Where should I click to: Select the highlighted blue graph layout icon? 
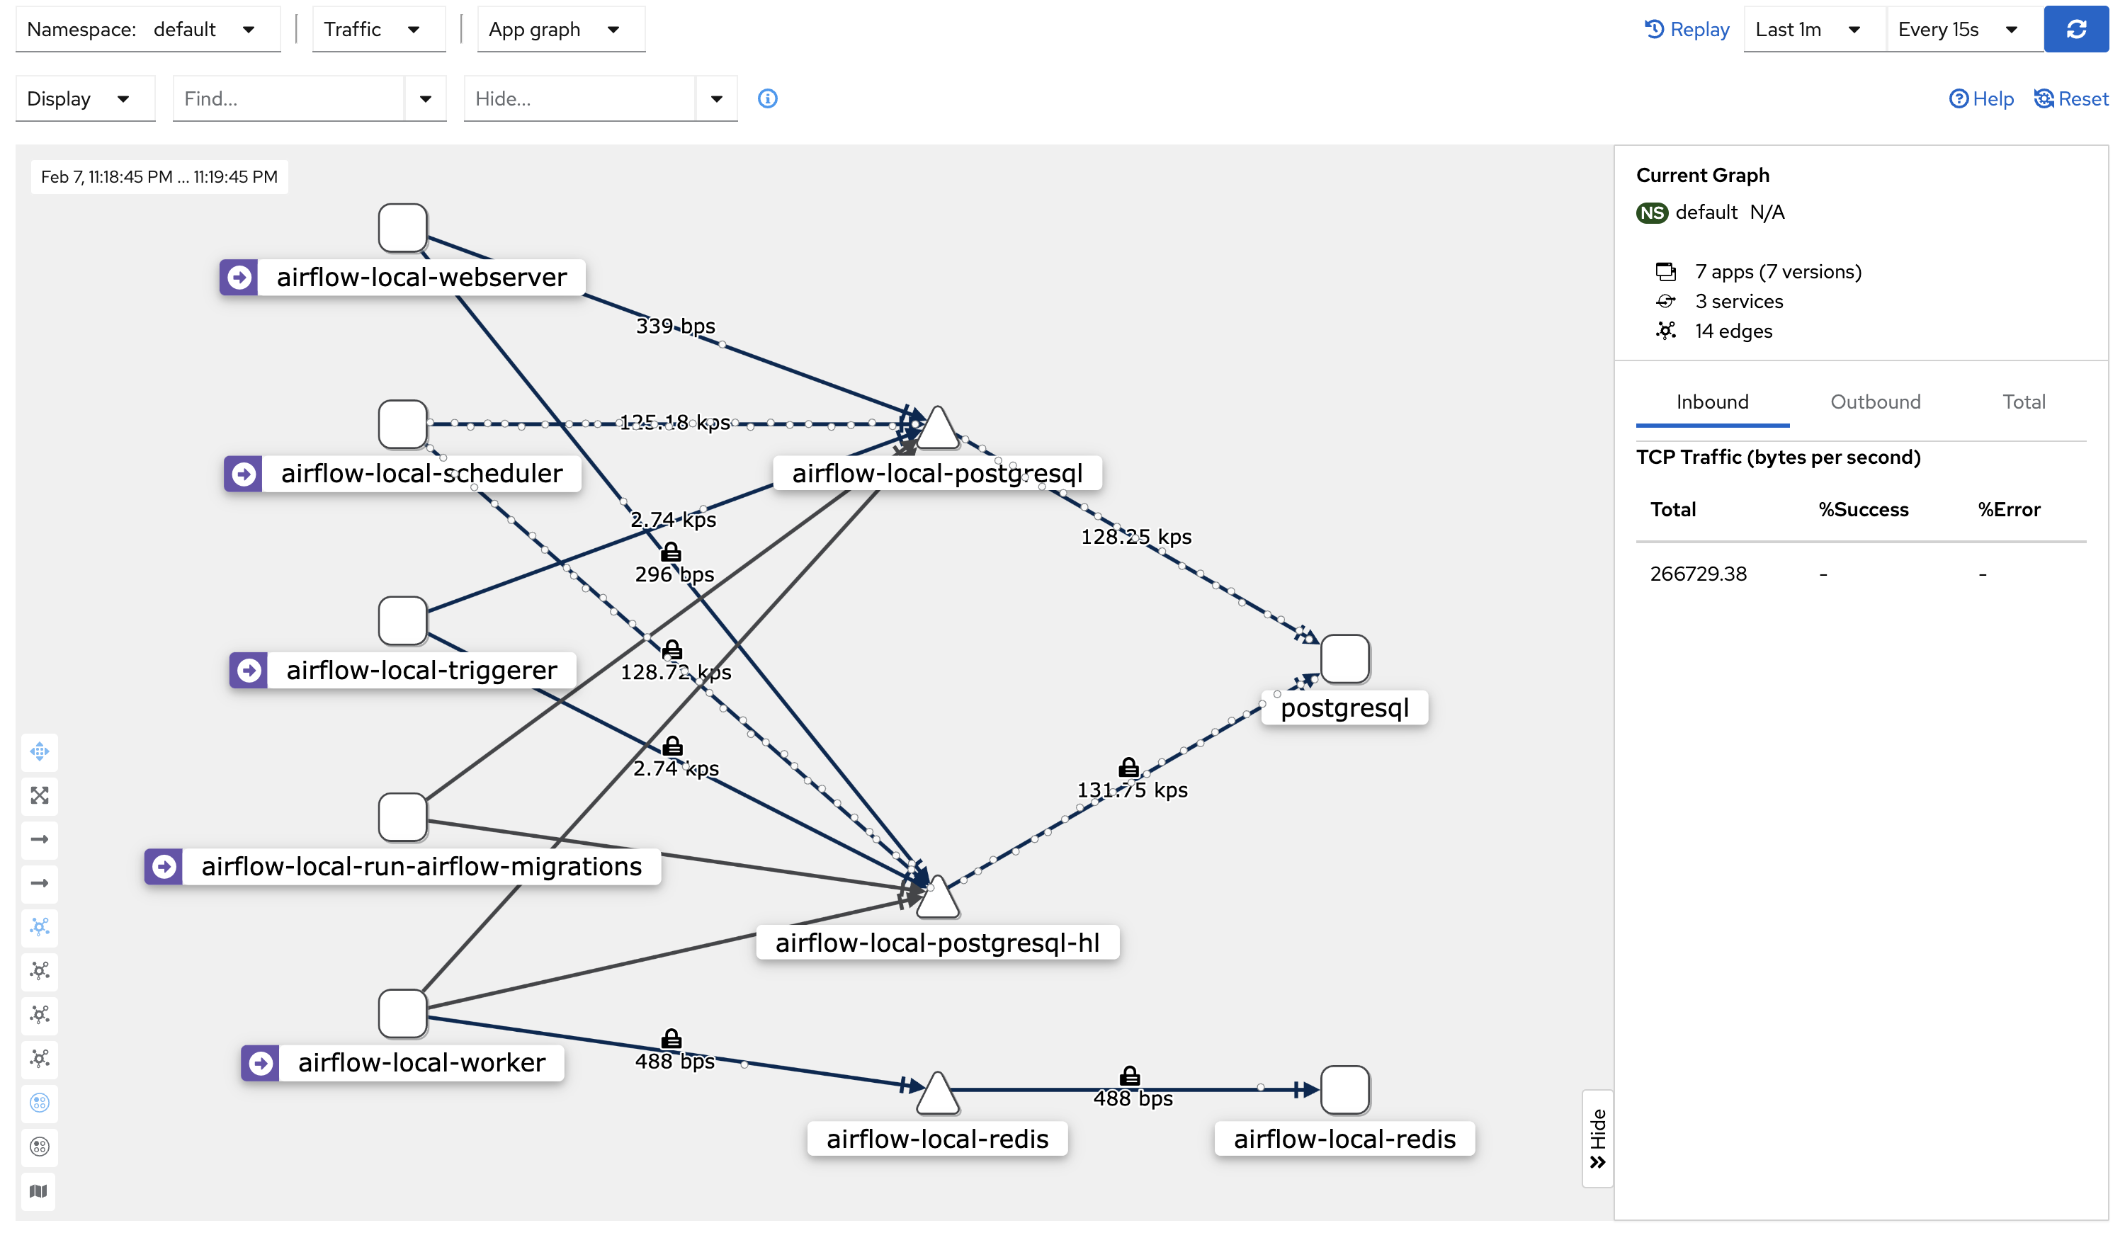(x=40, y=926)
